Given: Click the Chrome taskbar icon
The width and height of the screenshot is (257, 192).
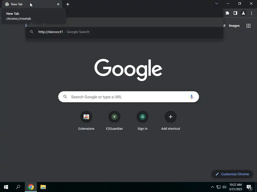Looking at the screenshot, I should (x=31, y=187).
